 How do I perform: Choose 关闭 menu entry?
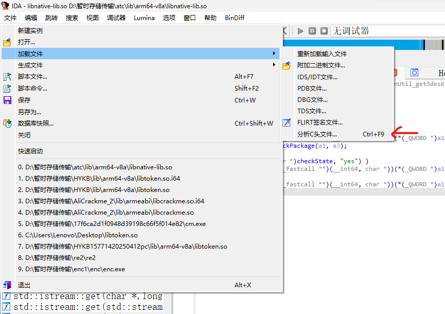140,135
